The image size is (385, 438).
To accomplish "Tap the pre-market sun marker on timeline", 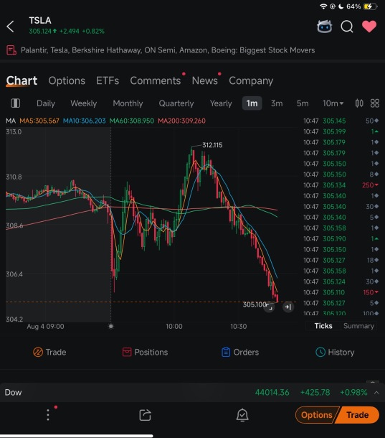I will 110,326.
